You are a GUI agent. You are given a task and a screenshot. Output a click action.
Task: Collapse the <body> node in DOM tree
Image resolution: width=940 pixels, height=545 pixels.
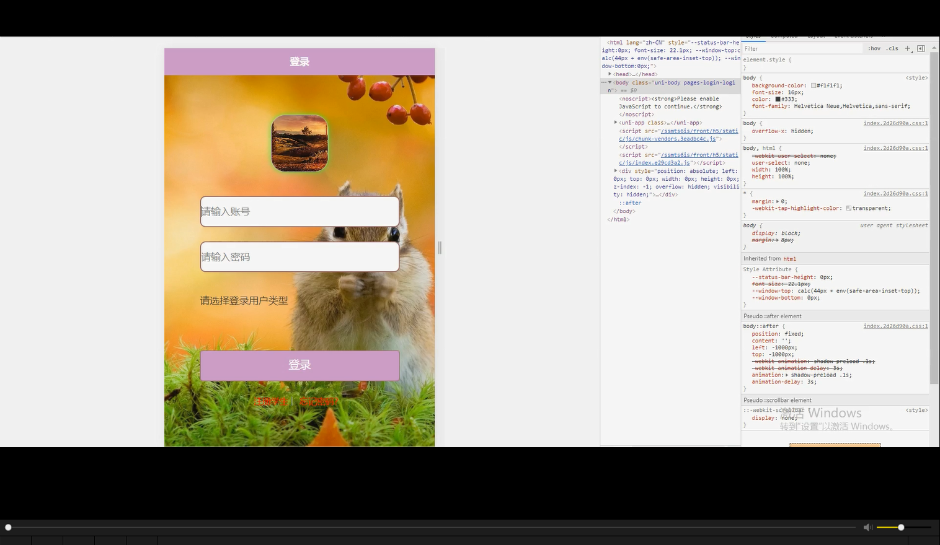click(610, 82)
